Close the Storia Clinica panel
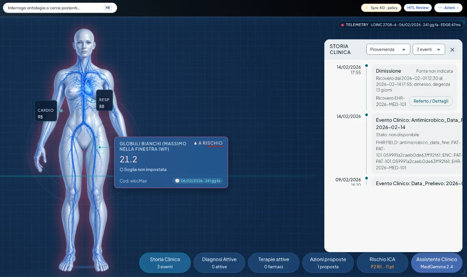Viewport: 467px width, 277px height. click(x=452, y=50)
